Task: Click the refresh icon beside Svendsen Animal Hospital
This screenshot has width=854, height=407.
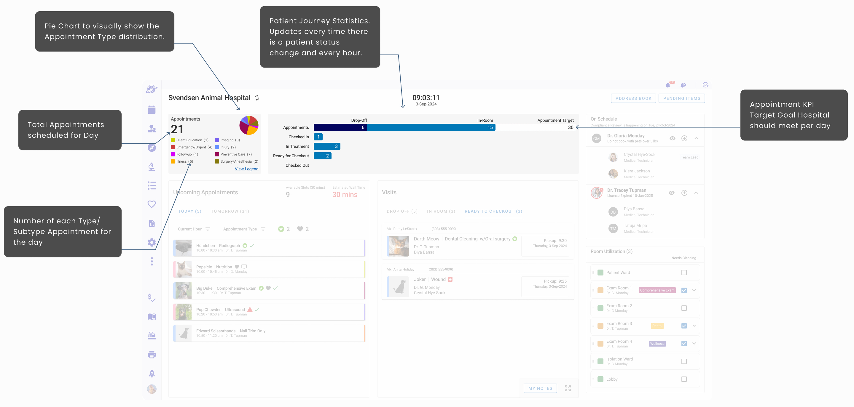Action: 257,98
